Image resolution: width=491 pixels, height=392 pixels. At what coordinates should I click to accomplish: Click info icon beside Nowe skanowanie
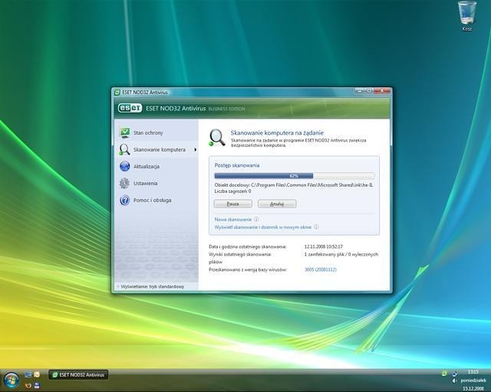[x=256, y=219]
